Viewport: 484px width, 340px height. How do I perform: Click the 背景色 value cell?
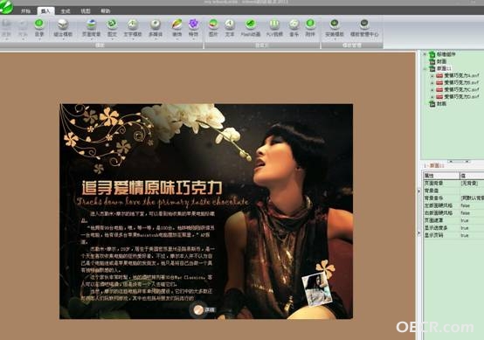click(x=472, y=191)
